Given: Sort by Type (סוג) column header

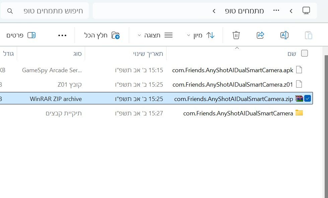Looking at the screenshot, I should pos(77,54).
